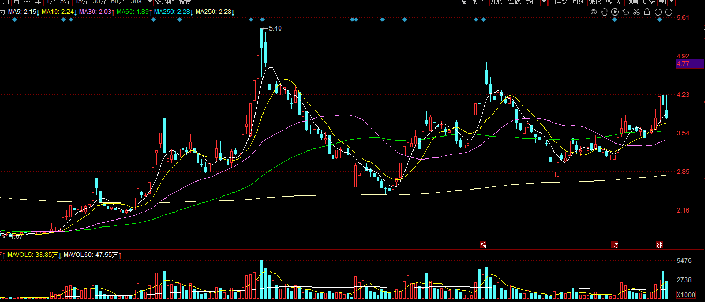Select the 30分 chart tab
The height and width of the screenshot is (302, 705).
(100, 2)
